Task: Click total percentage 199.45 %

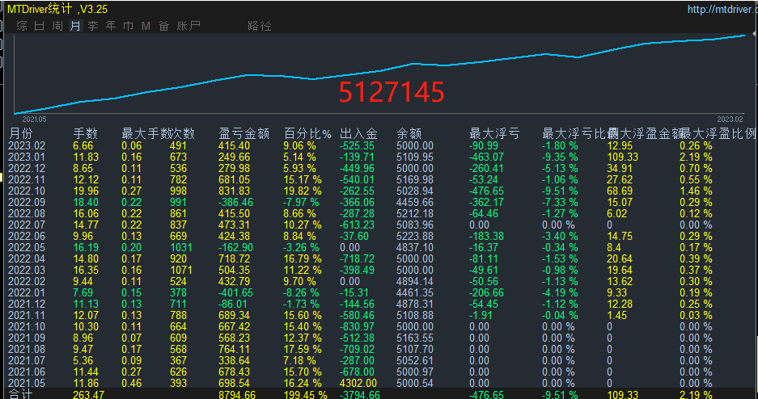Action: 306,395
